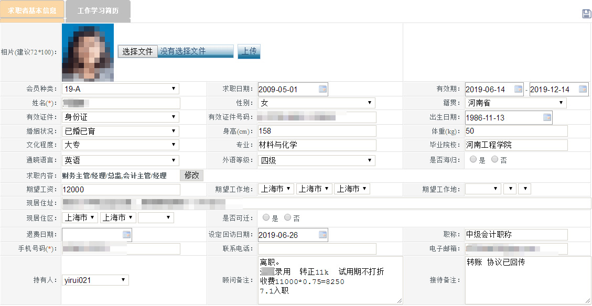Click the applicant photo thumbnail
The image size is (592, 306).
pyautogui.click(x=88, y=53)
